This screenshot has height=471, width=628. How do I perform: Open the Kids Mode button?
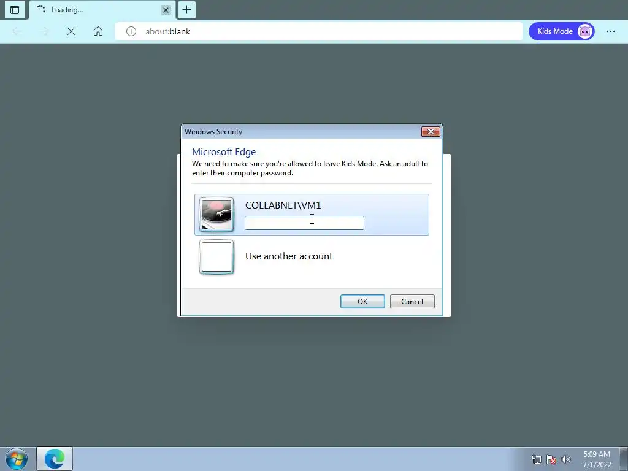pyautogui.click(x=562, y=31)
